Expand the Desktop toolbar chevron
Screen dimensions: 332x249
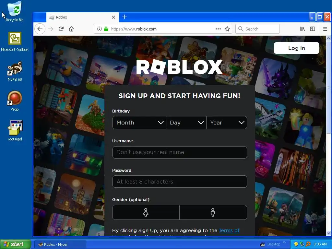tap(284, 243)
